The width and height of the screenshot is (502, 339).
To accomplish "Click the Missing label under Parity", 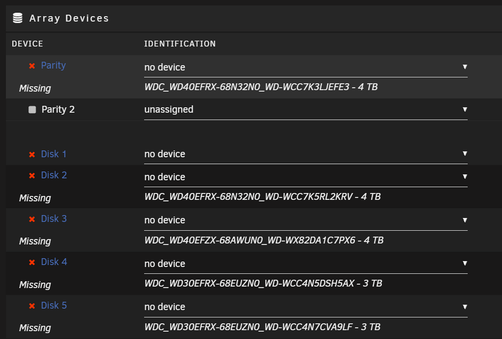I will tap(35, 88).
